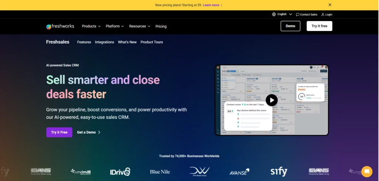Open Product Tours
379x181 pixels.
[152, 42]
